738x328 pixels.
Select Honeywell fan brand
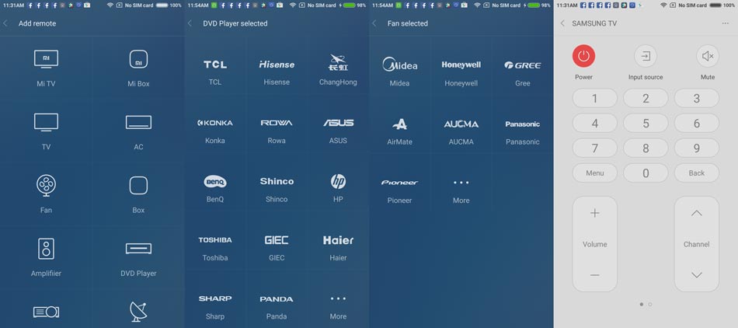click(x=461, y=65)
